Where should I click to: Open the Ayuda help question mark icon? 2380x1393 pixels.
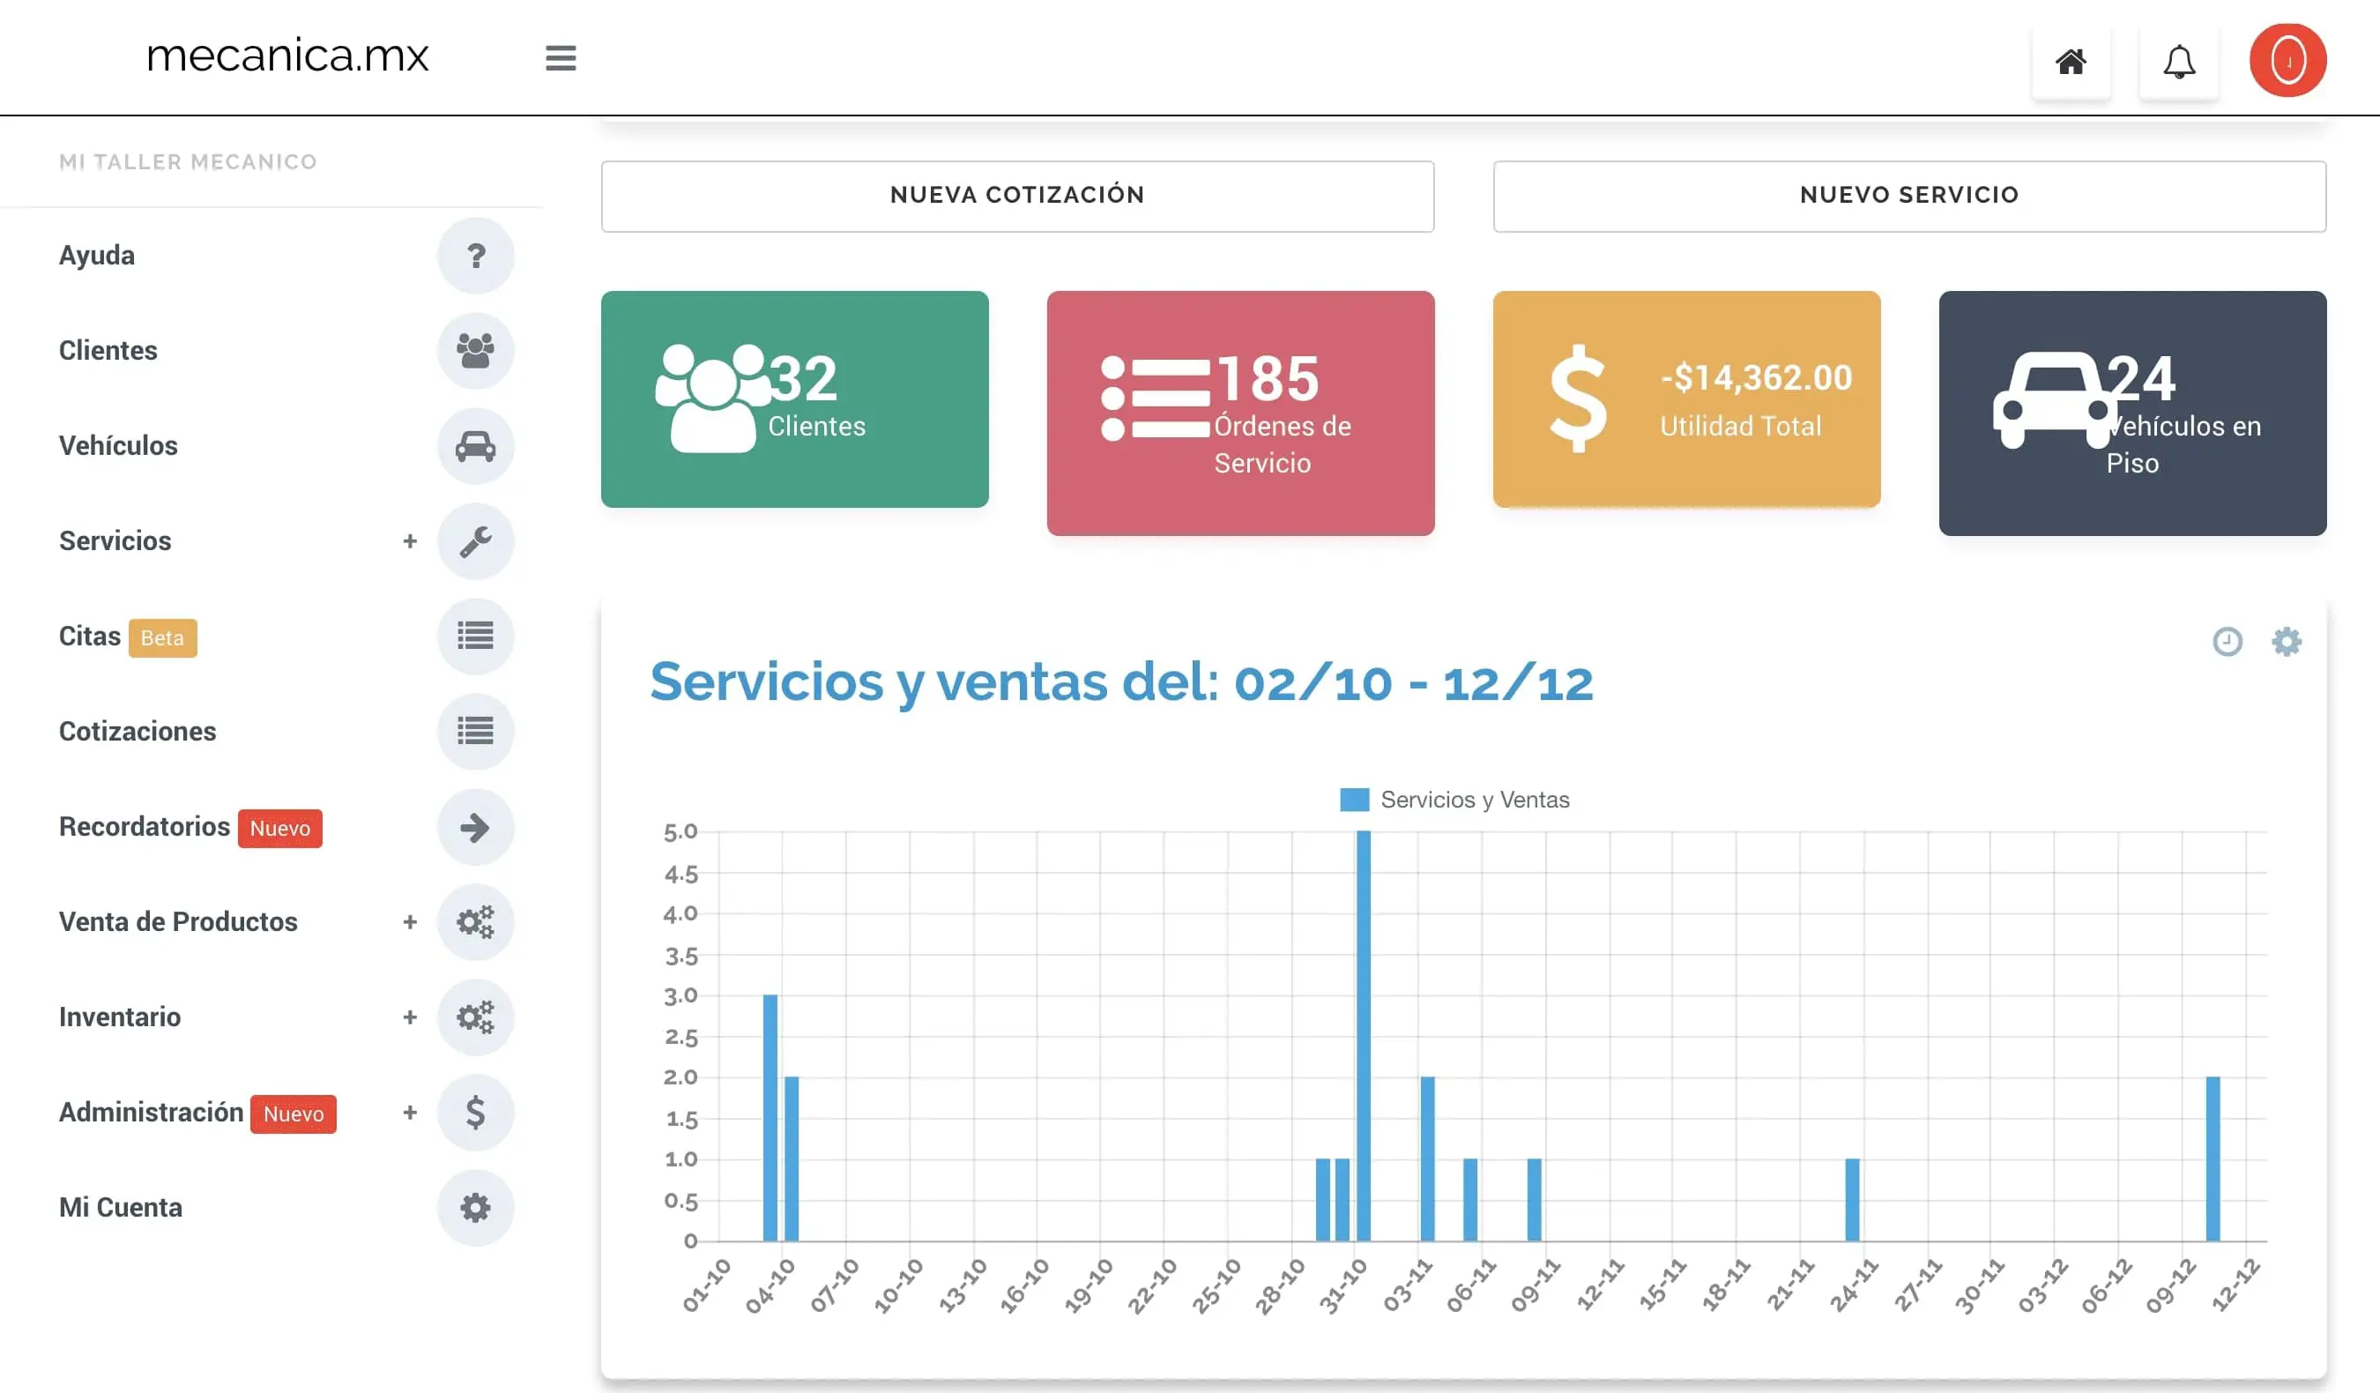click(476, 255)
